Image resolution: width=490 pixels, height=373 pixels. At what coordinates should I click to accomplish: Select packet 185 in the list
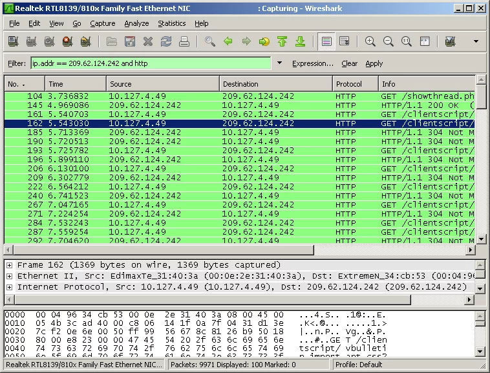(x=239, y=133)
